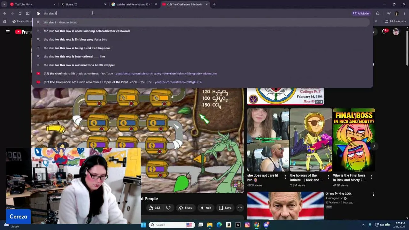Screen dimensions: 409x230
Task: Open the media controls icon
Action: tap(389, 13)
